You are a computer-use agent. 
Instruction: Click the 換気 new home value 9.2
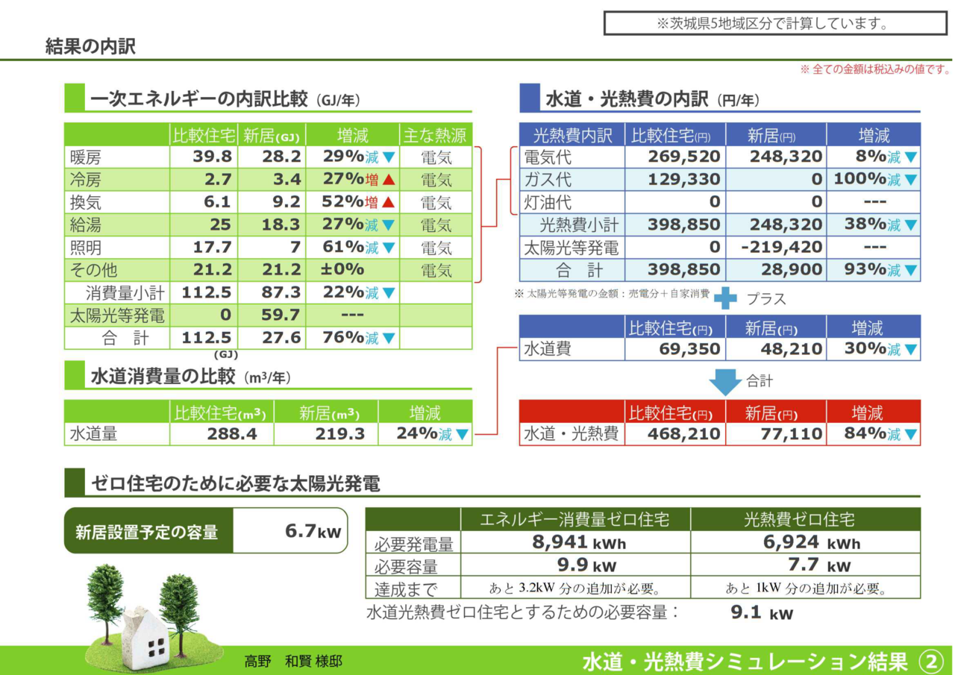pos(286,202)
